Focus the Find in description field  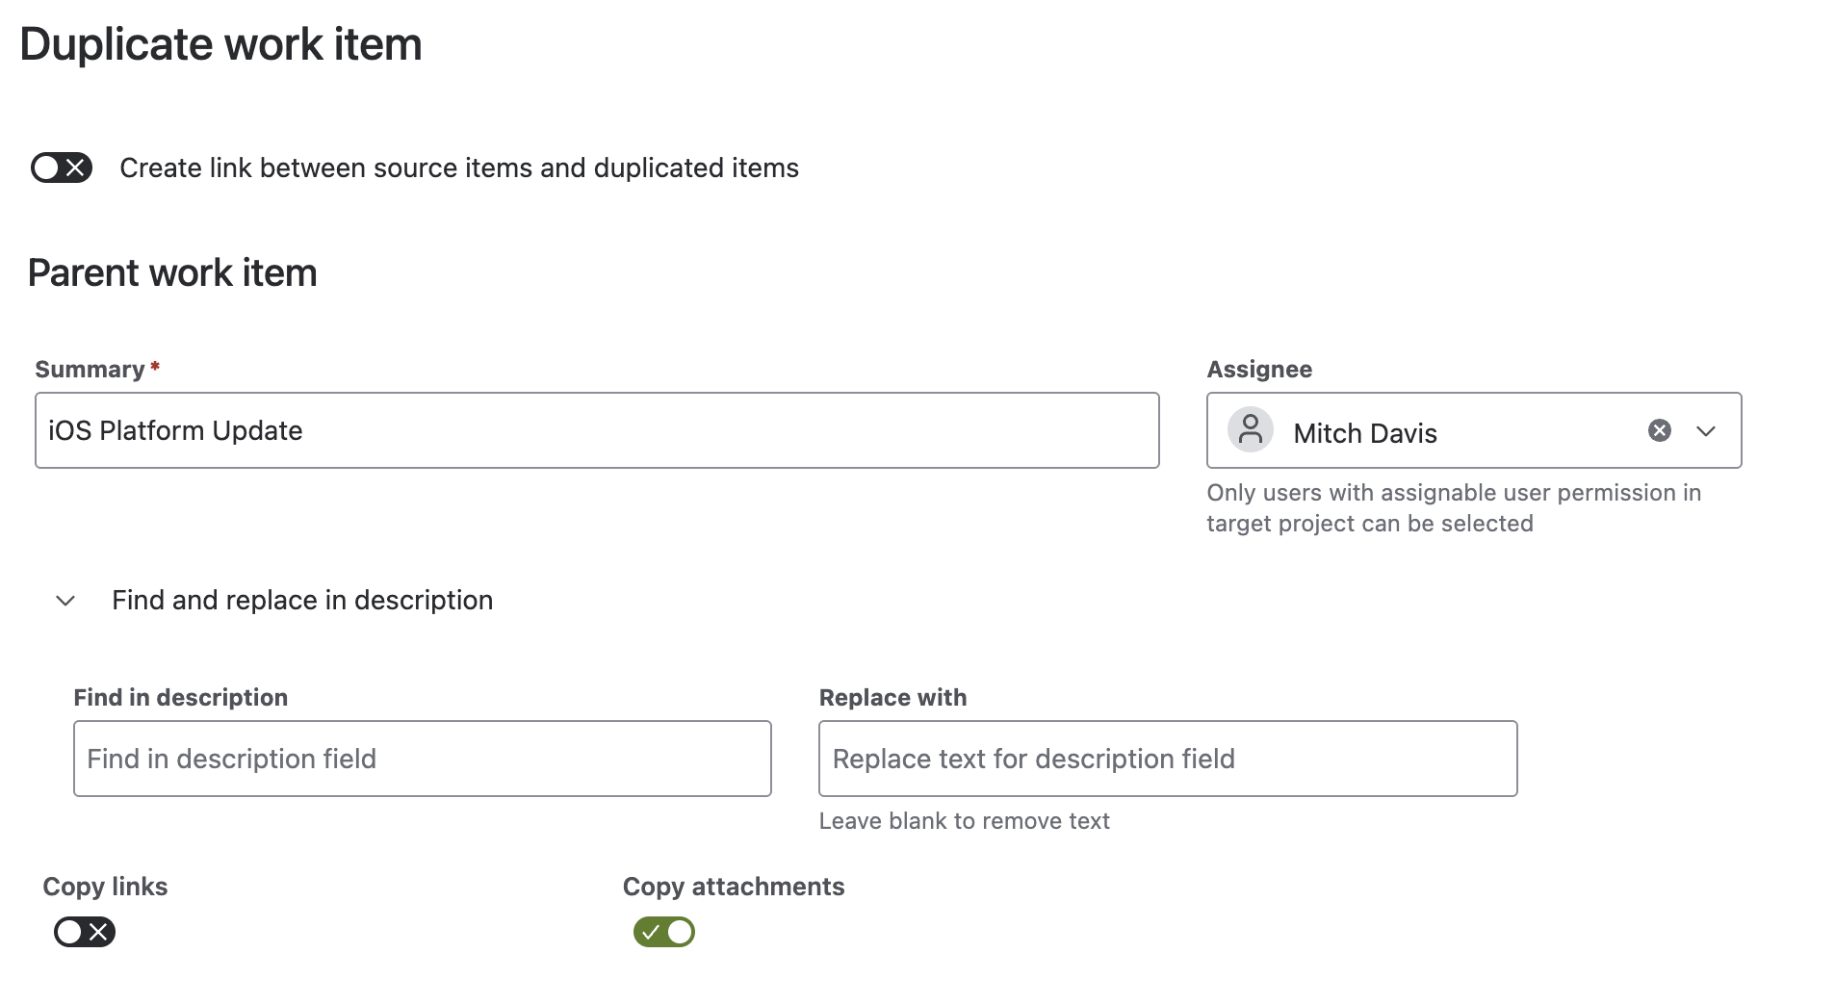pyautogui.click(x=423, y=759)
